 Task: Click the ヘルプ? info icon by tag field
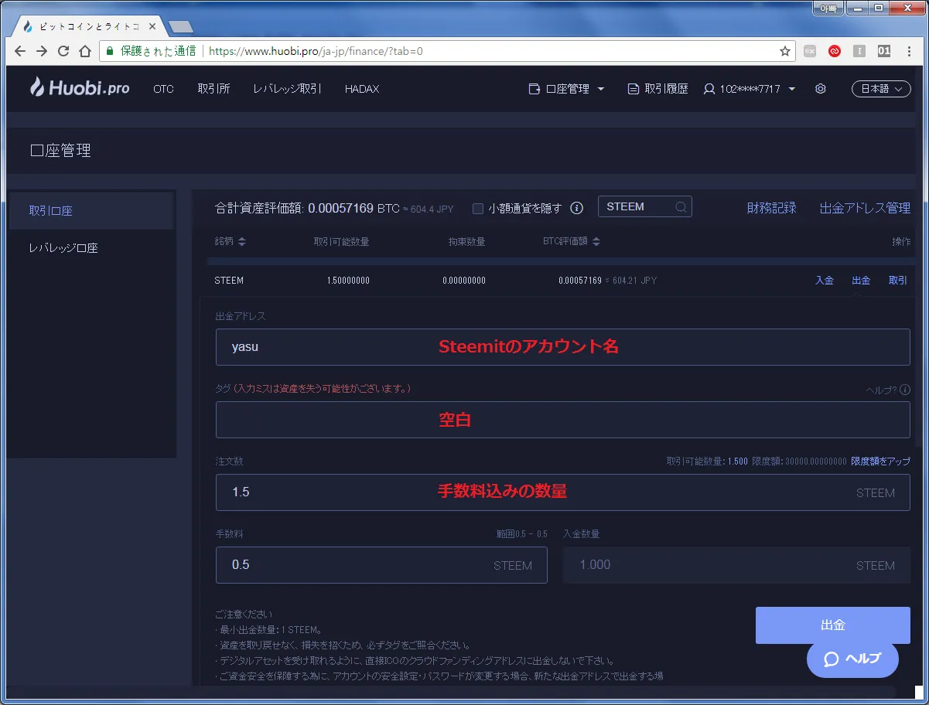905,390
